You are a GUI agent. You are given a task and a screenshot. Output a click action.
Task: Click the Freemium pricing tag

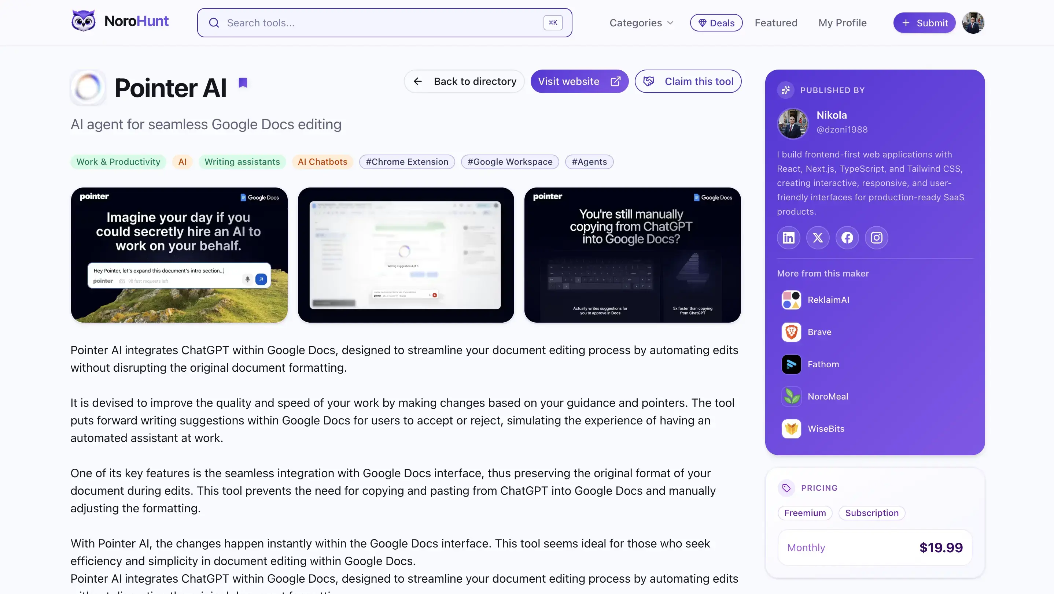coord(805,513)
